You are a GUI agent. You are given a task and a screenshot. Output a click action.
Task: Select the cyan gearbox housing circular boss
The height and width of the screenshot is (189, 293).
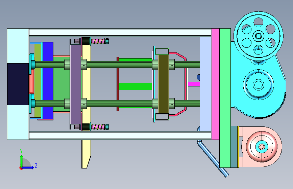[x=259, y=85]
